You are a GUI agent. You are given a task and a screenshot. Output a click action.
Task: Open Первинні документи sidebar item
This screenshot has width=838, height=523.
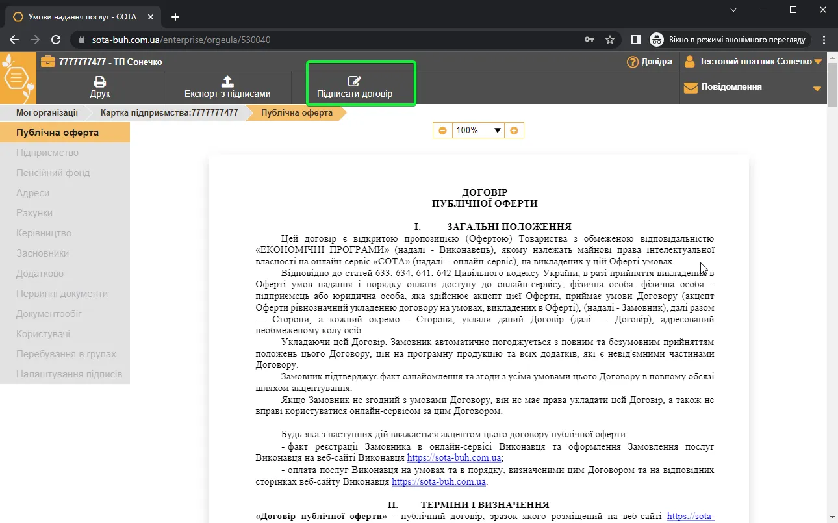pyautogui.click(x=65, y=294)
